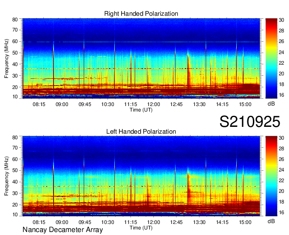Click the 80 MHz tick on Left Handed plot
This screenshot has height=235, width=289.
point(15,138)
